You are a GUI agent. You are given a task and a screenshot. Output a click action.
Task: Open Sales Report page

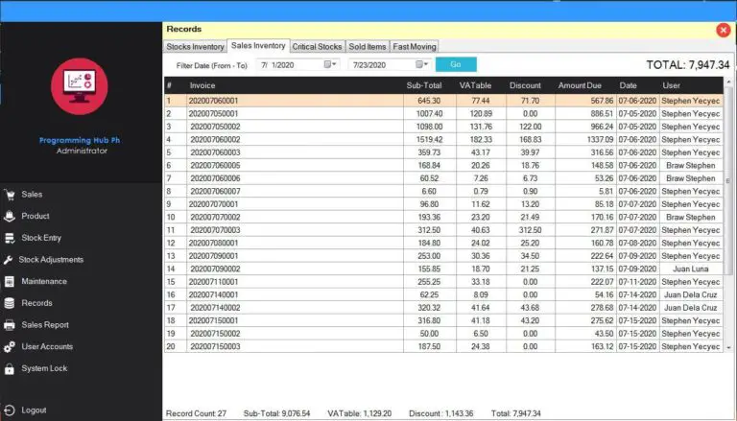coord(45,325)
